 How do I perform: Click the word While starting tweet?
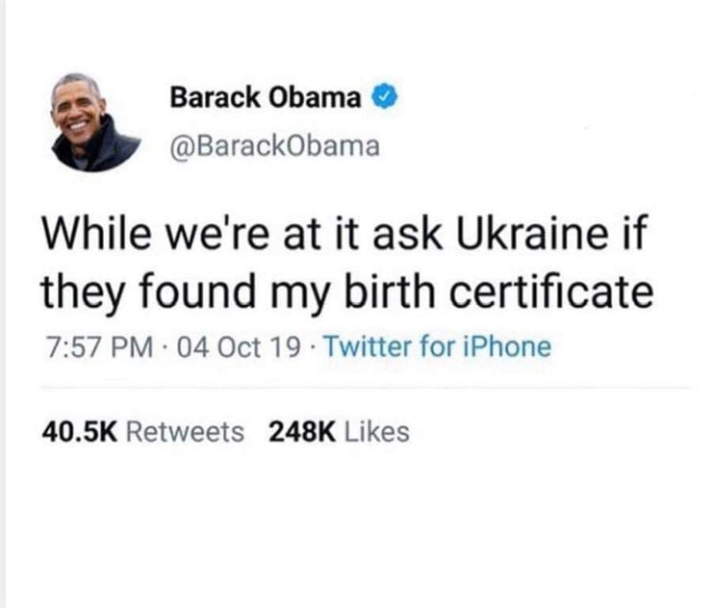(96, 235)
